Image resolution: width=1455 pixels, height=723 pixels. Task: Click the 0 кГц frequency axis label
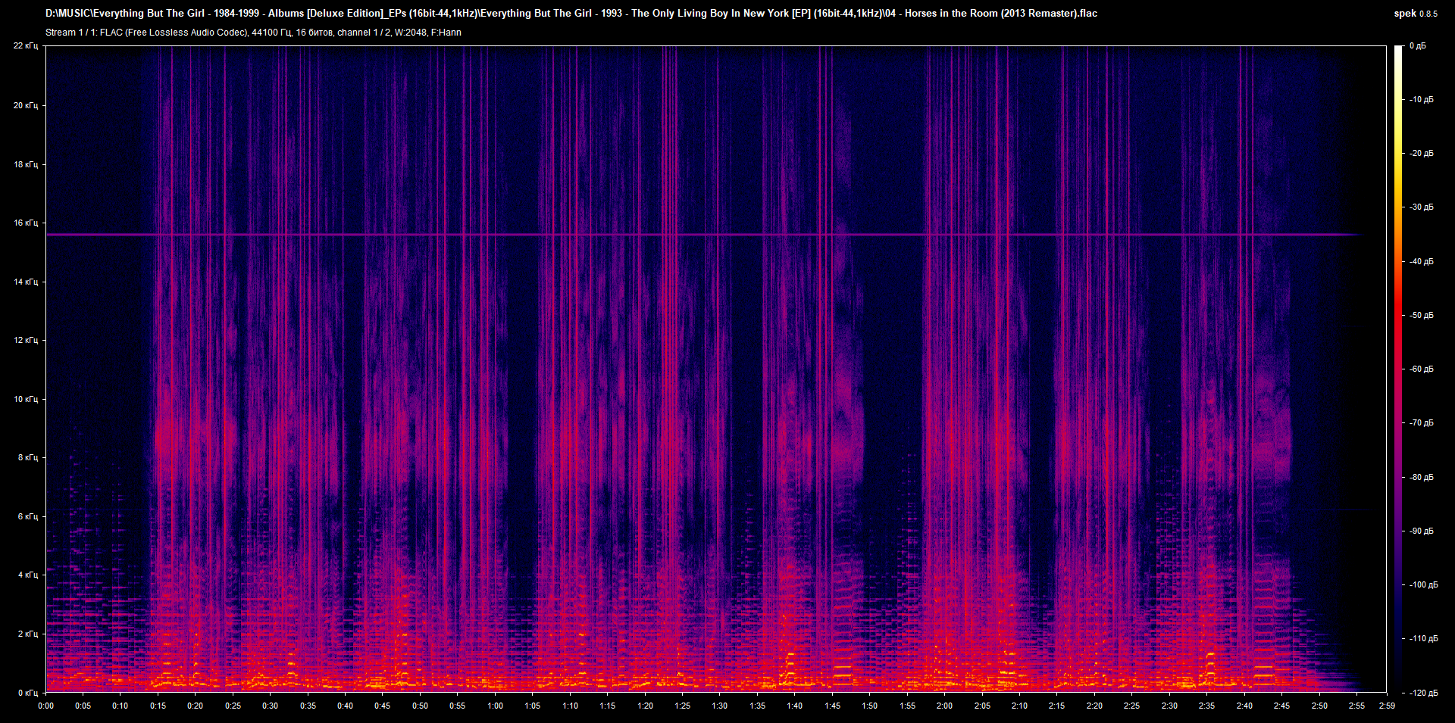pyautogui.click(x=28, y=693)
